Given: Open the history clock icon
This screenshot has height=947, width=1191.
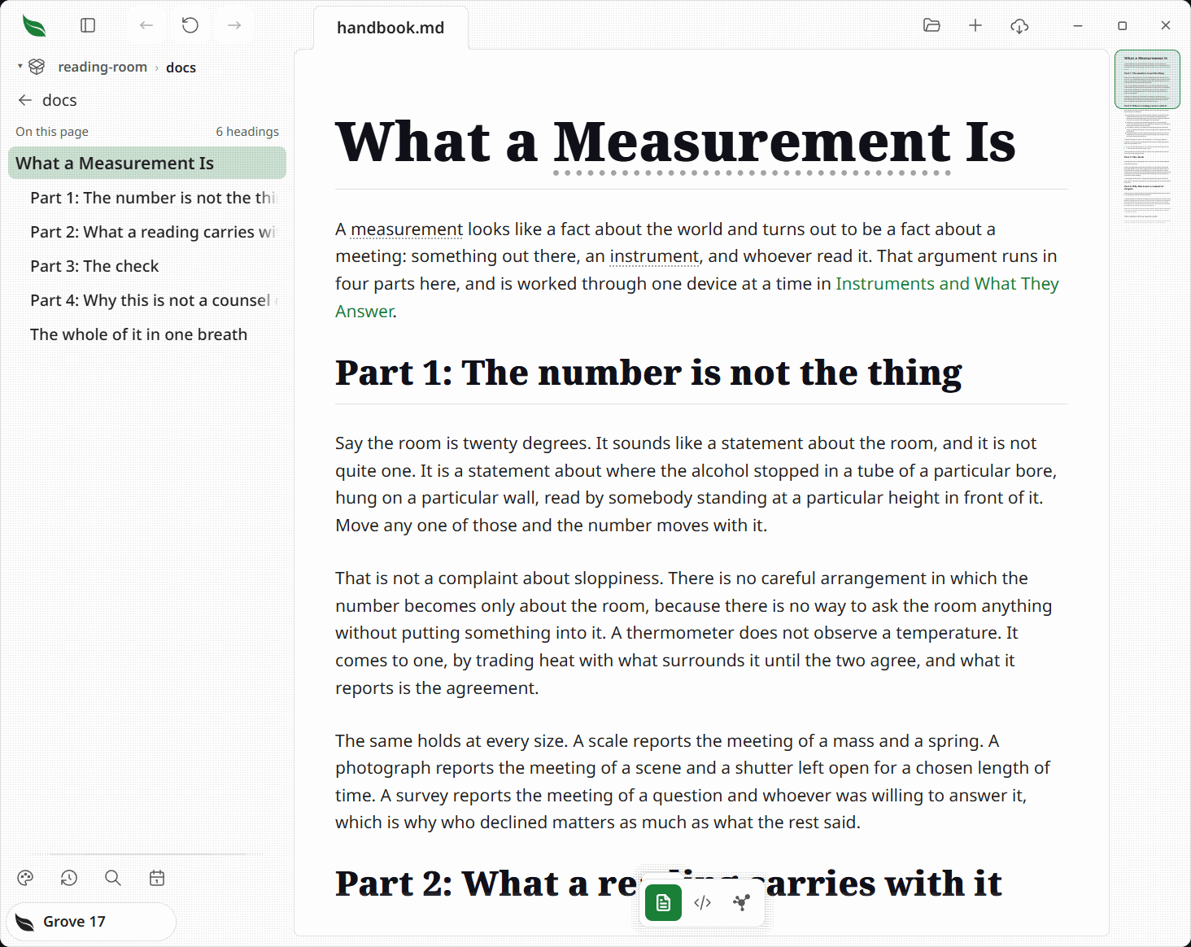Looking at the screenshot, I should 69,878.
